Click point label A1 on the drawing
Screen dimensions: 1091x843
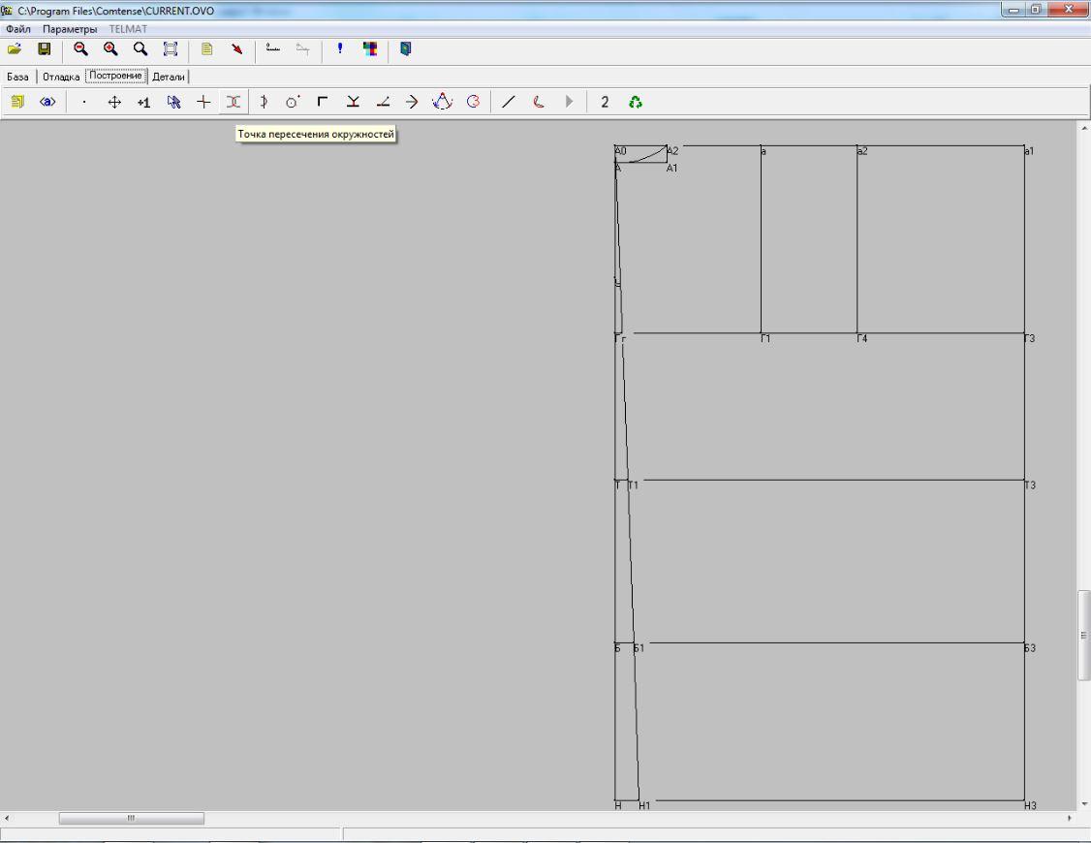point(671,169)
